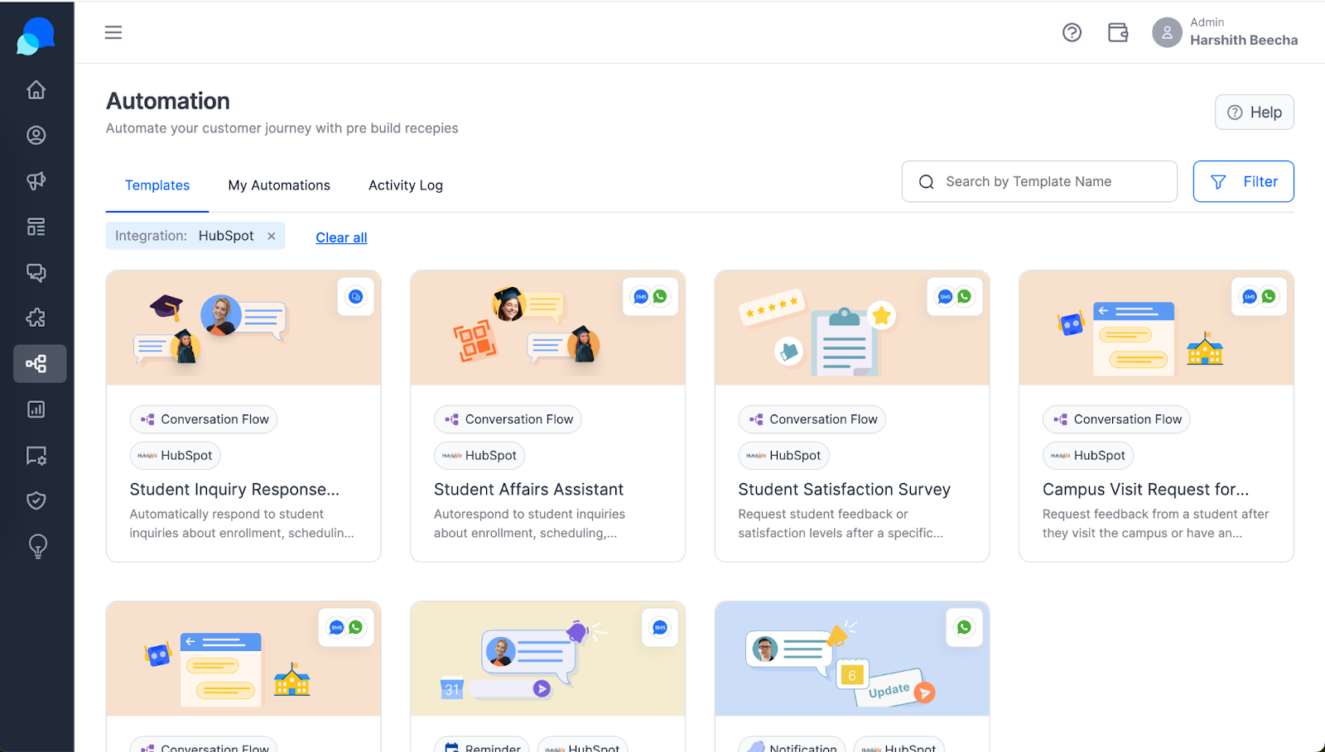Viewport: 1325px width, 752px height.
Task: Switch to the Templates tab
Action: coord(157,185)
